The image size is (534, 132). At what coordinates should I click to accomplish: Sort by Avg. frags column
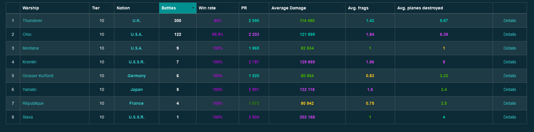[x=358, y=8]
